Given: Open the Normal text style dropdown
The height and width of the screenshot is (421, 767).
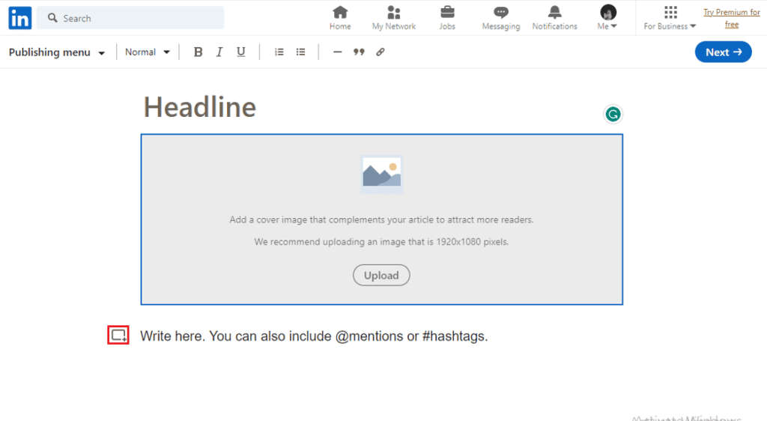Looking at the screenshot, I should [148, 52].
